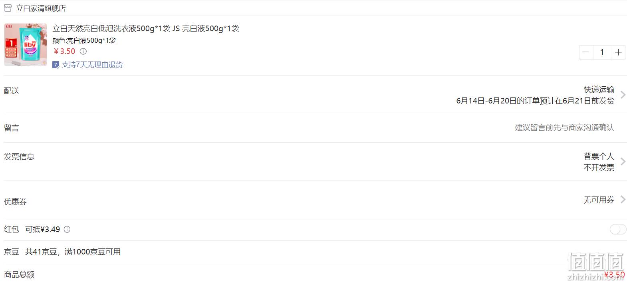Decrease quantity with the minus button
The image size is (627, 284).
[586, 52]
